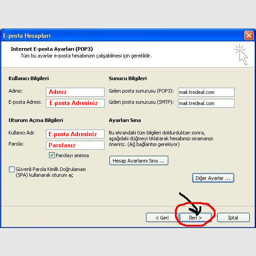Click the Parolayı anımsa label text
The width and height of the screenshot is (256, 256).
click(72, 155)
